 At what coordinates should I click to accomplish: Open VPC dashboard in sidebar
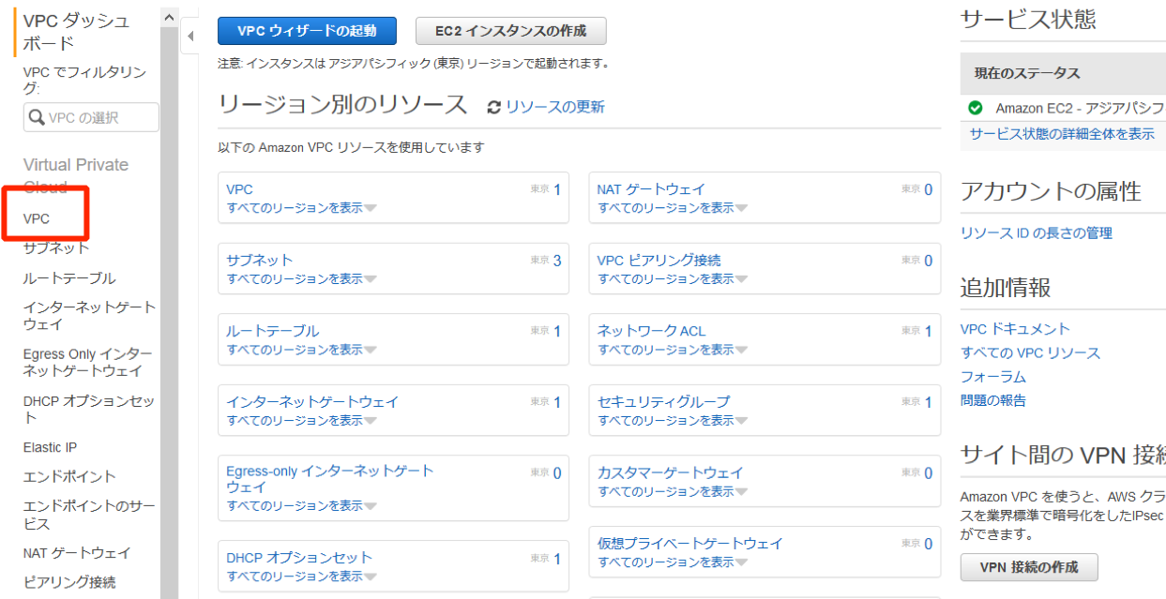click(76, 32)
